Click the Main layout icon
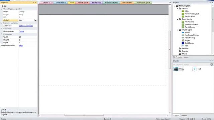The image size is (214, 120). coord(183,11)
